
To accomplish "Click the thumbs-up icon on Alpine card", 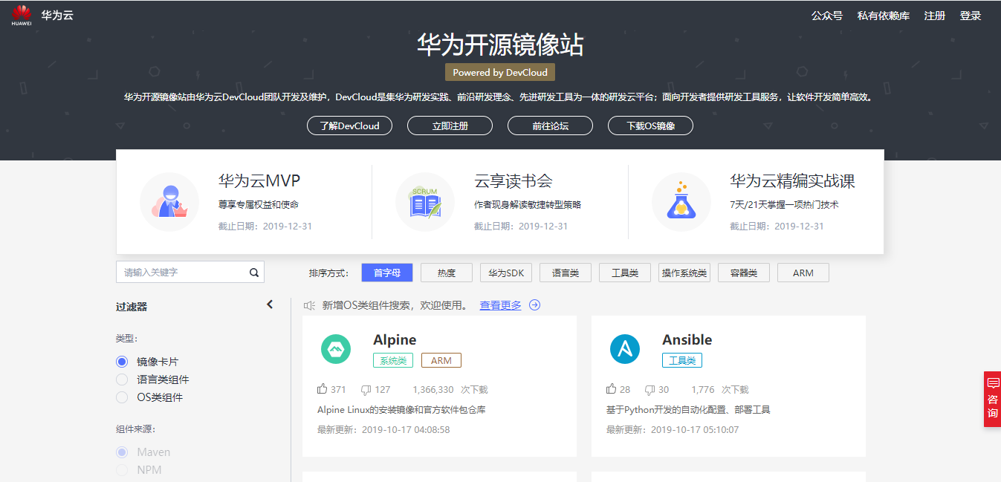I will [323, 388].
